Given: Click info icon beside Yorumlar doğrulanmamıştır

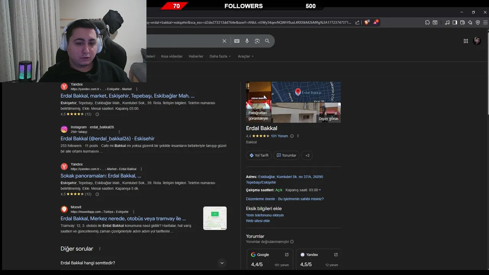Looking at the screenshot, I should [292, 242].
